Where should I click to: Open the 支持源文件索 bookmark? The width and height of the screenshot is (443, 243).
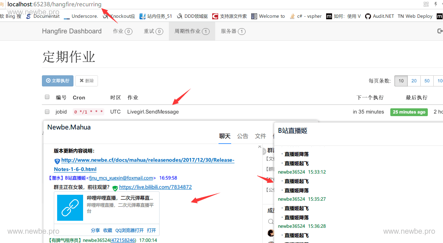pyautogui.click(x=229, y=16)
